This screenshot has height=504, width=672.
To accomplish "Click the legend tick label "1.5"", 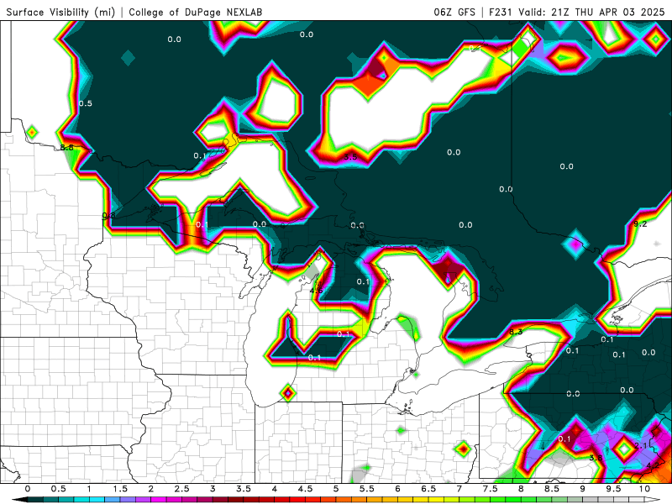I will coord(120,489).
